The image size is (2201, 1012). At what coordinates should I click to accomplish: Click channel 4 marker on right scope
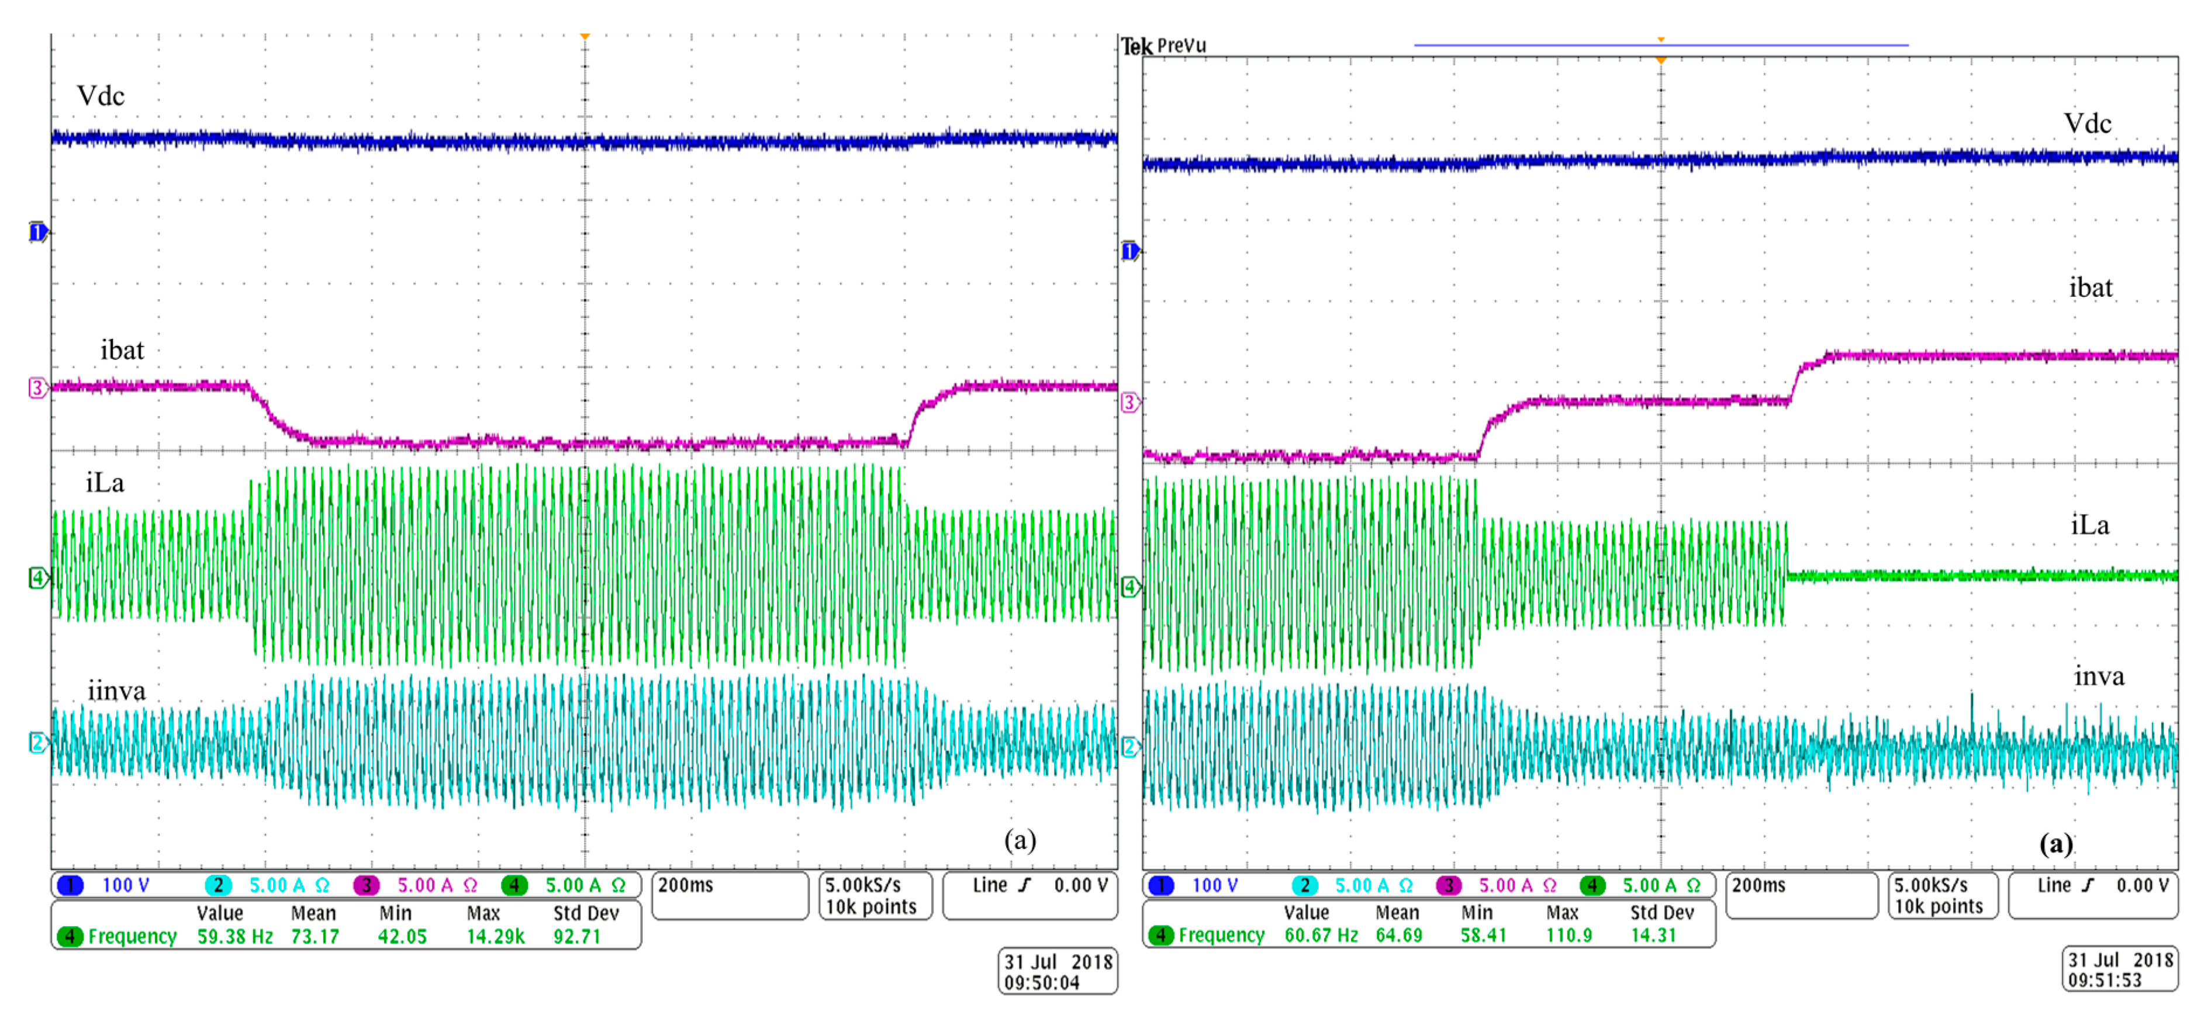(x=1129, y=587)
